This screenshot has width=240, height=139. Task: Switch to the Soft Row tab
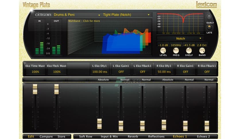pos(86,136)
